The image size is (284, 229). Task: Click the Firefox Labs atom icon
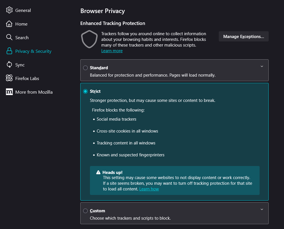click(9, 78)
